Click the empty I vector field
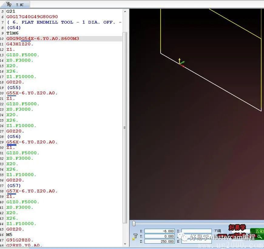 pyautogui.click(x=197, y=231)
